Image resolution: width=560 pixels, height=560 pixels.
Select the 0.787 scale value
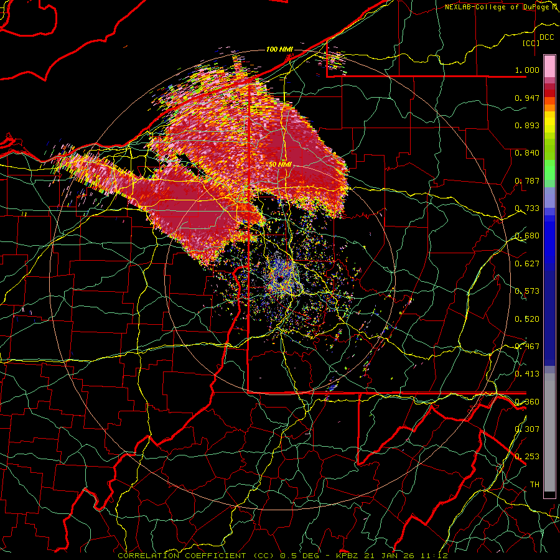[527, 180]
